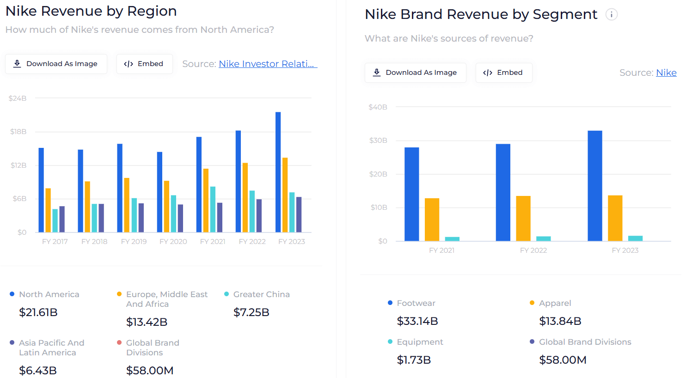Open the Nike Investor Relations source link
The width and height of the screenshot is (686, 378).
(268, 64)
